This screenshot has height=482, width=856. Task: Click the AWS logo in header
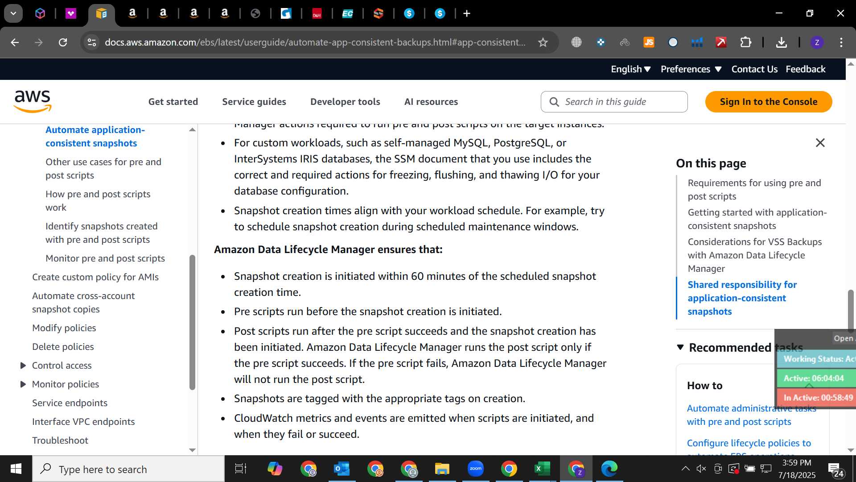pyautogui.click(x=33, y=101)
